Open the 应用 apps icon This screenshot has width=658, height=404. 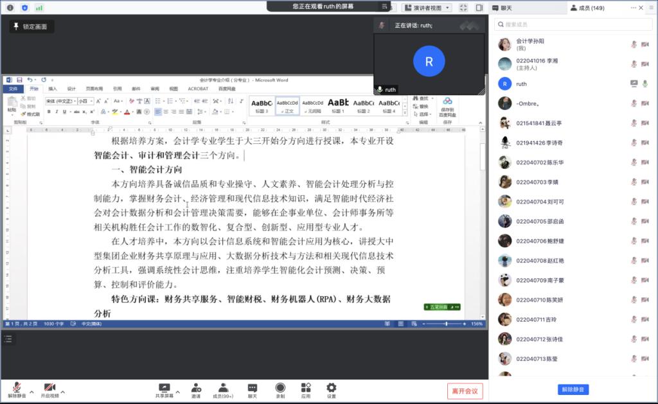[306, 388]
